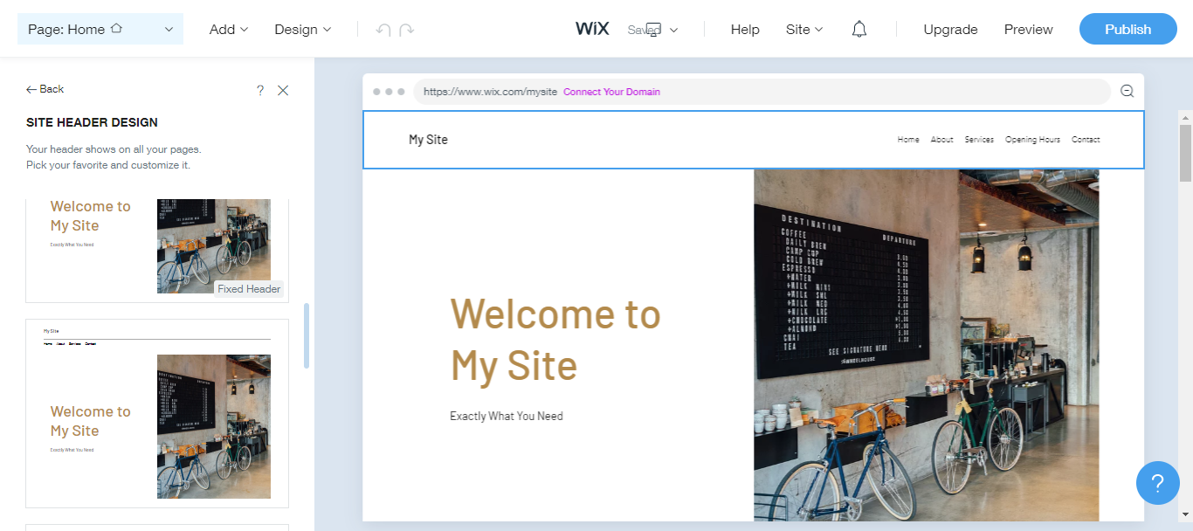Screen dimensions: 1193x531
Task: Click the editor canvas vertical scrollbar
Action: click(1185, 152)
